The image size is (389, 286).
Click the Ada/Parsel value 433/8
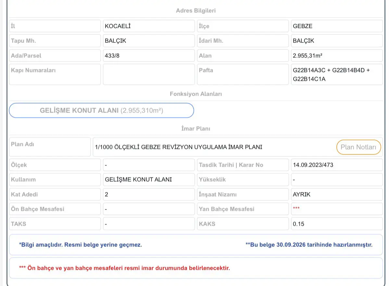pos(149,55)
